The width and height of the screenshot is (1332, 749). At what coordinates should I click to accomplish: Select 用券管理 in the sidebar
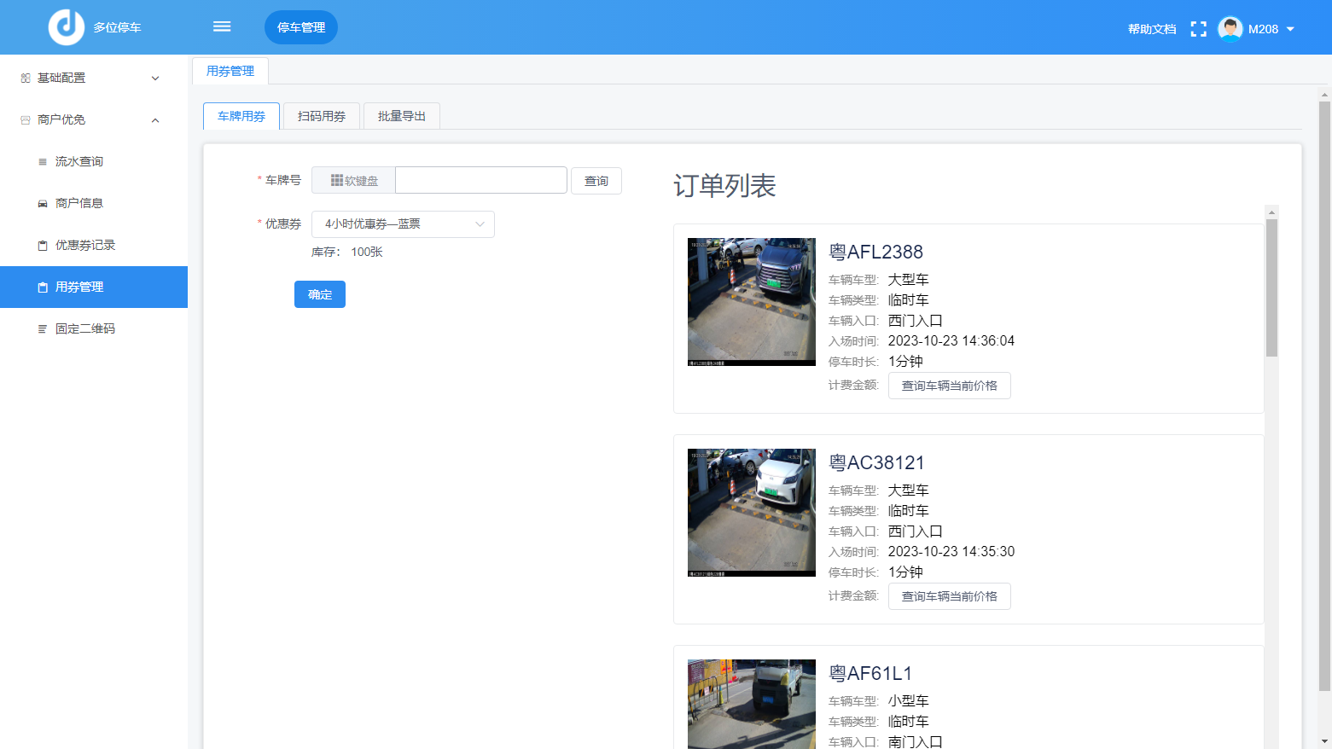(94, 287)
